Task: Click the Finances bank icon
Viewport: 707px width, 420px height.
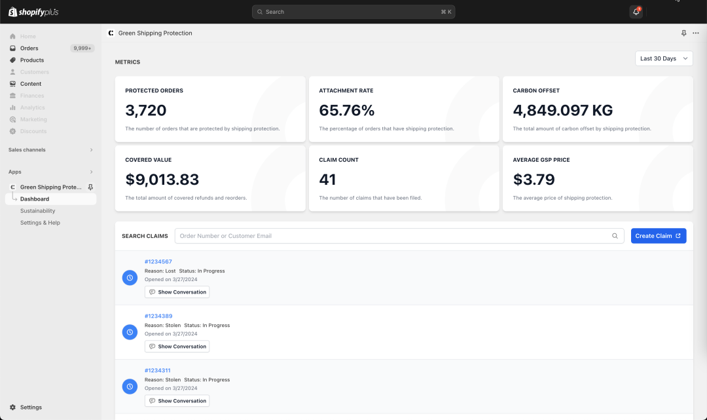Action: point(12,96)
